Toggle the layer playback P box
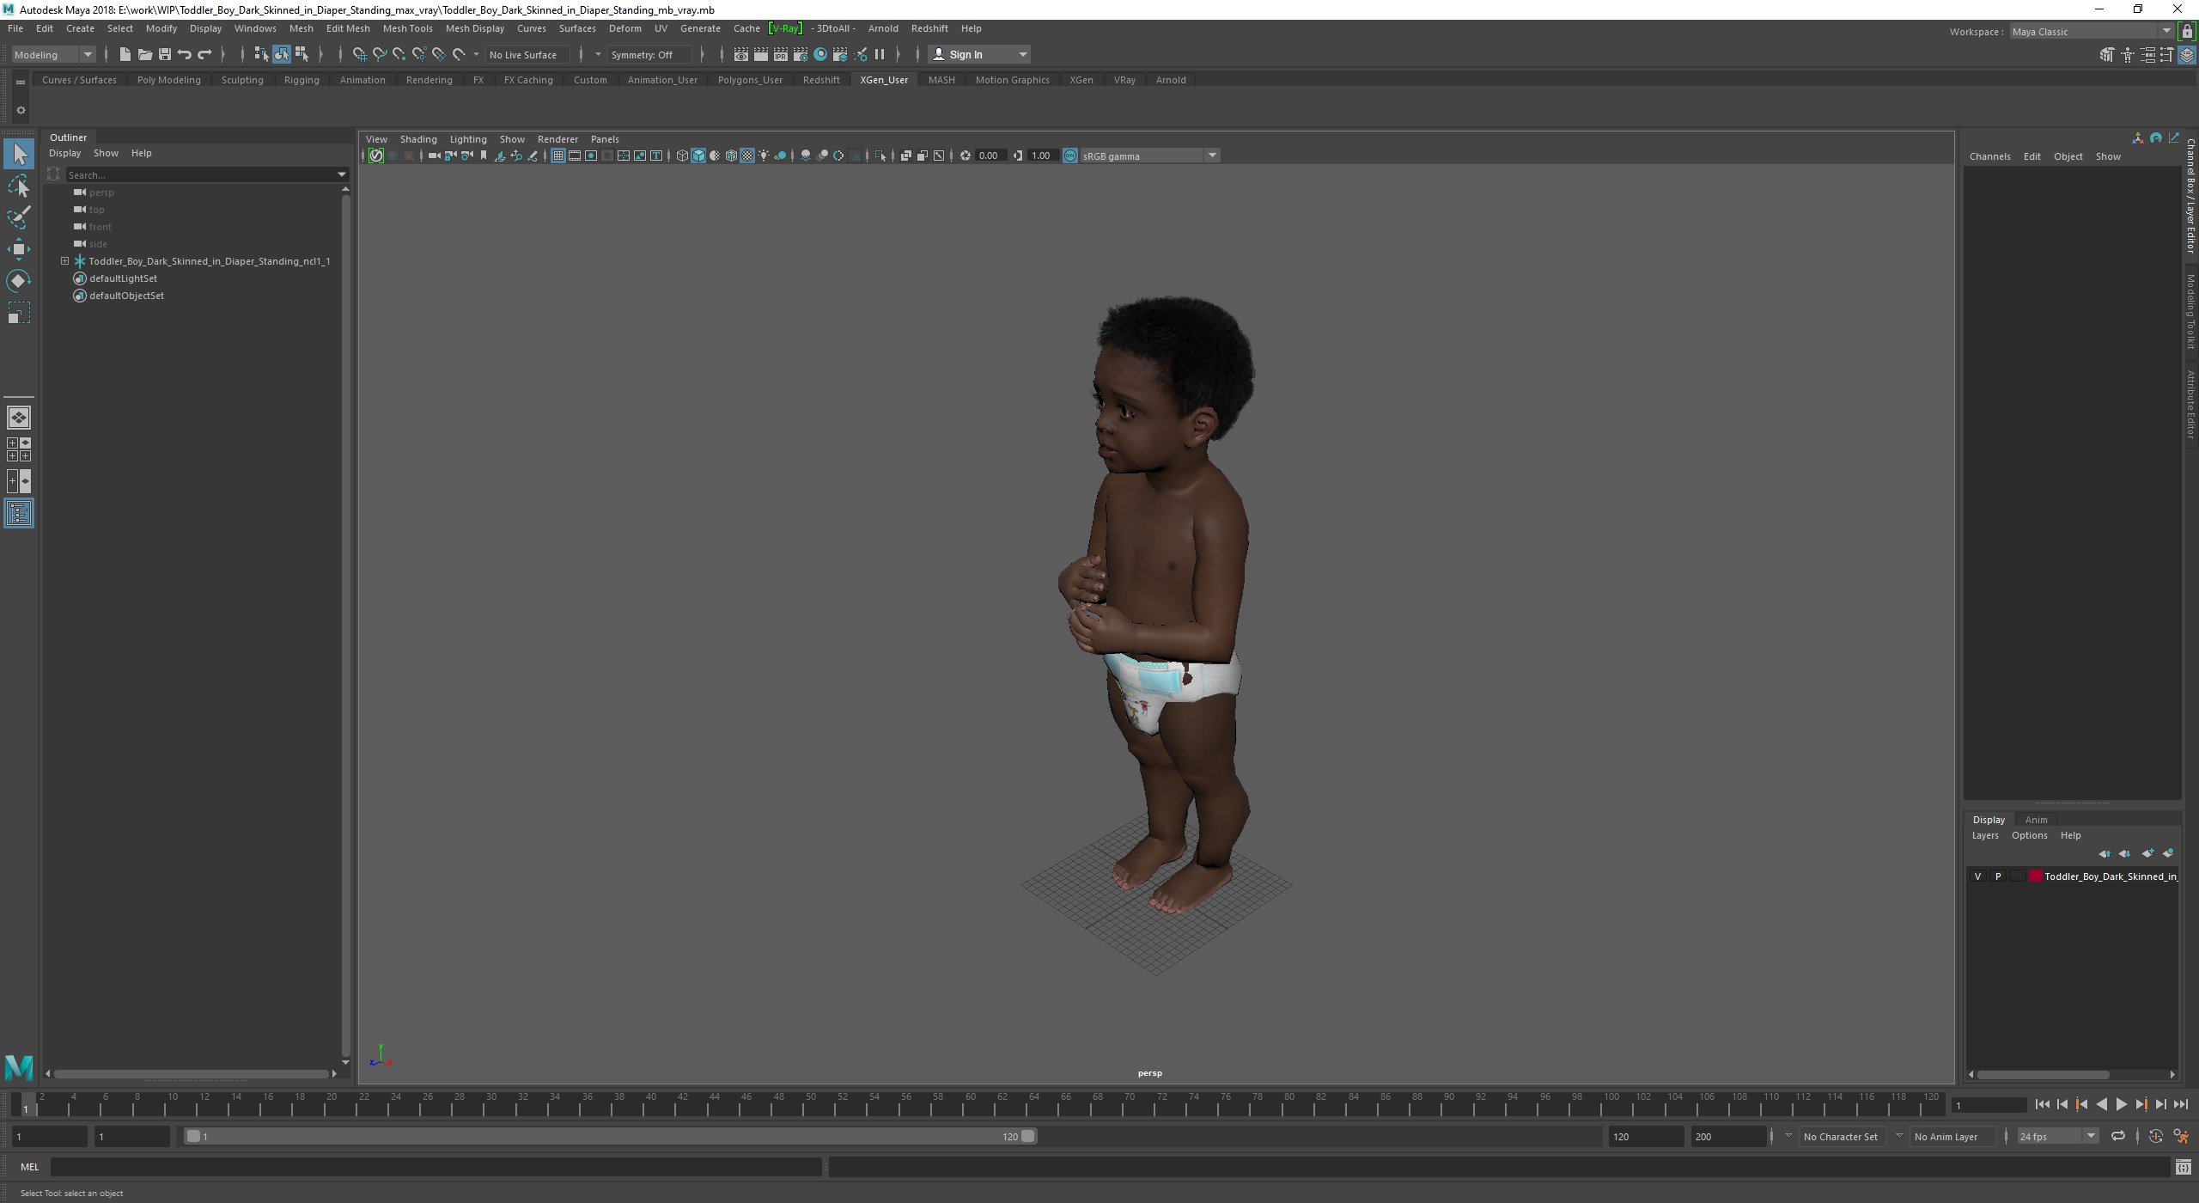2199x1203 pixels. click(x=1998, y=876)
